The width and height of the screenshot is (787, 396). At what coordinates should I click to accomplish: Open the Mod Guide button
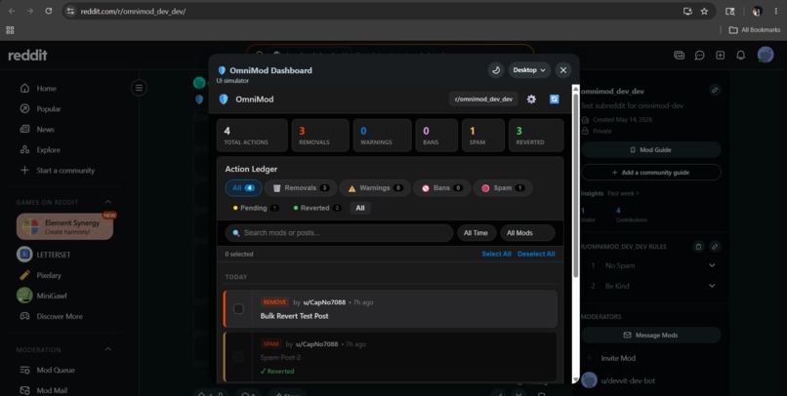(651, 150)
